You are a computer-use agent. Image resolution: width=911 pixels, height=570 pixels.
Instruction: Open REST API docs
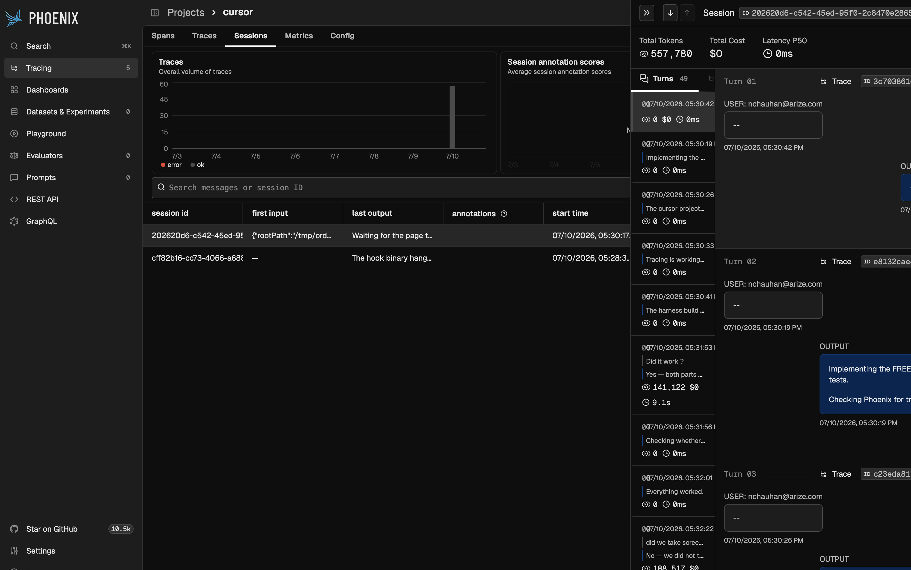point(71,199)
